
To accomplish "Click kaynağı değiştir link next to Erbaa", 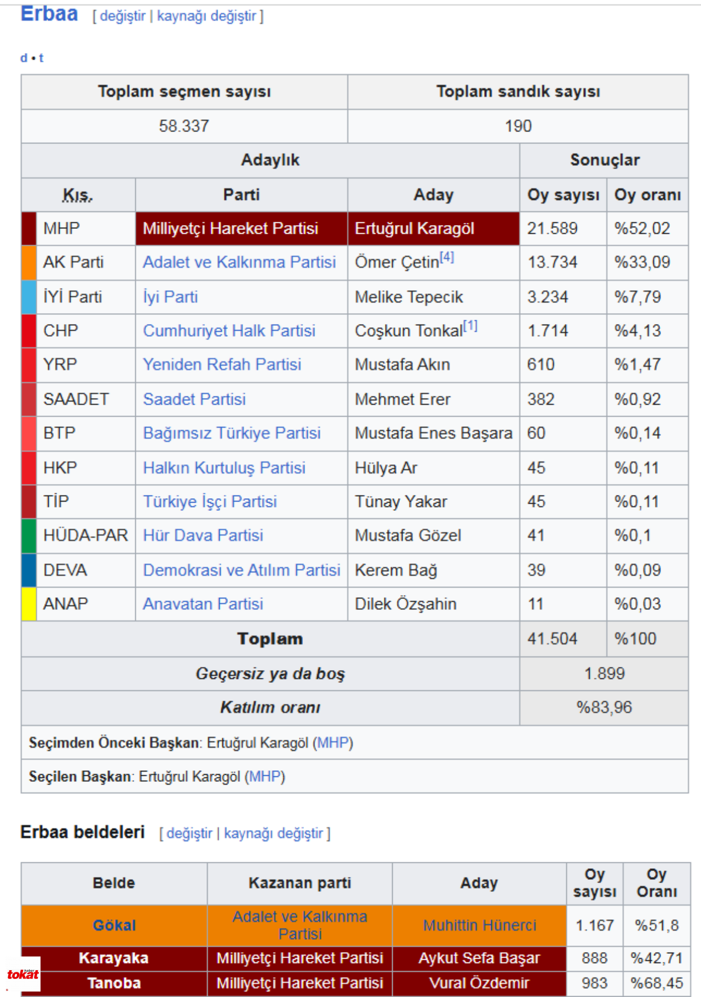I will coord(206,16).
